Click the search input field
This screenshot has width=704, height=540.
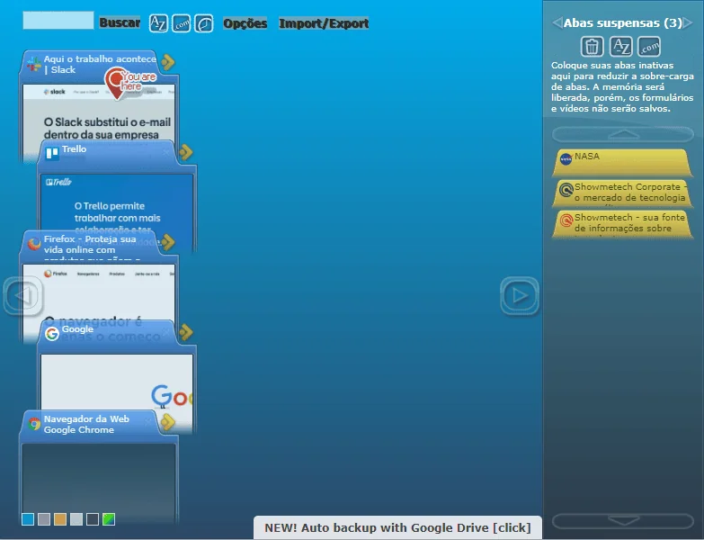58,21
